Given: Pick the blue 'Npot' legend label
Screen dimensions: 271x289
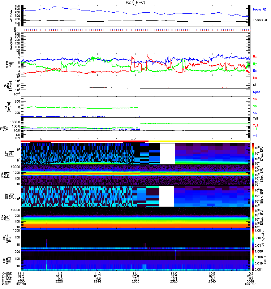Looking at the screenshot, I should click(x=256, y=92).
